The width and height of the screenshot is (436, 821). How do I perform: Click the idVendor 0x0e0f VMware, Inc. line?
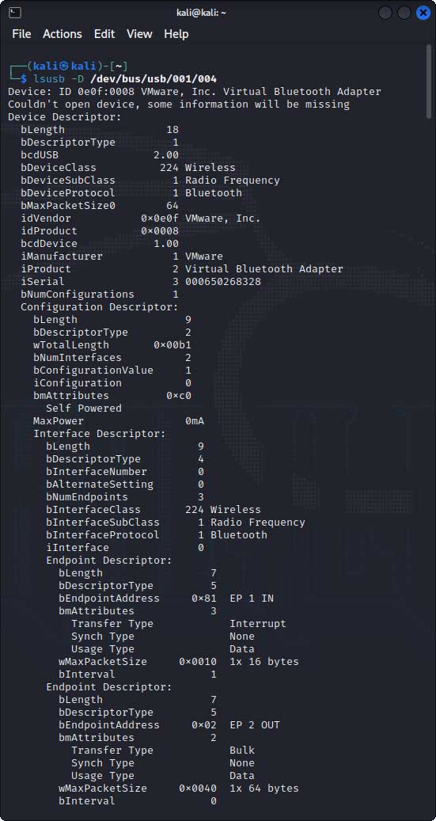[140, 219]
